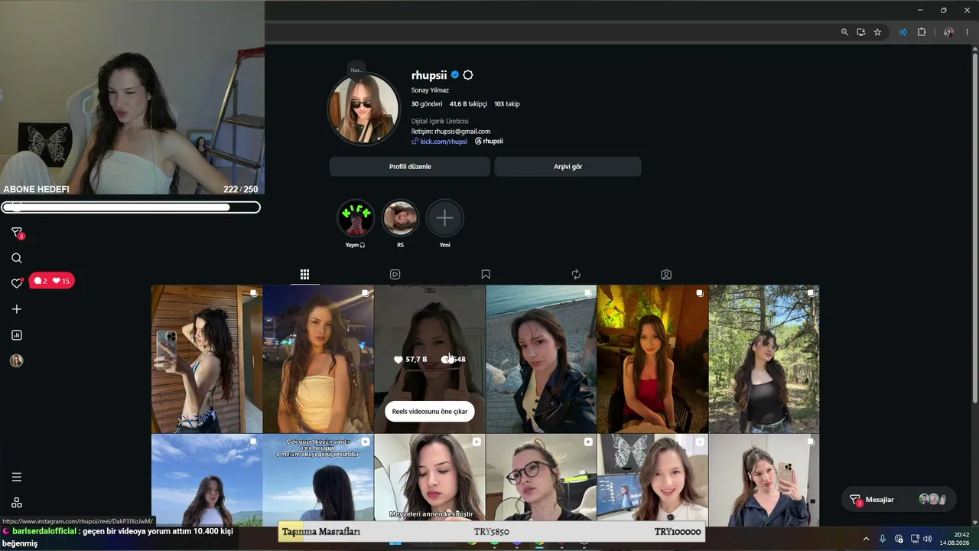Viewport: 979px width, 551px height.
Task: Open the Yayın story highlight
Action: coord(356,218)
